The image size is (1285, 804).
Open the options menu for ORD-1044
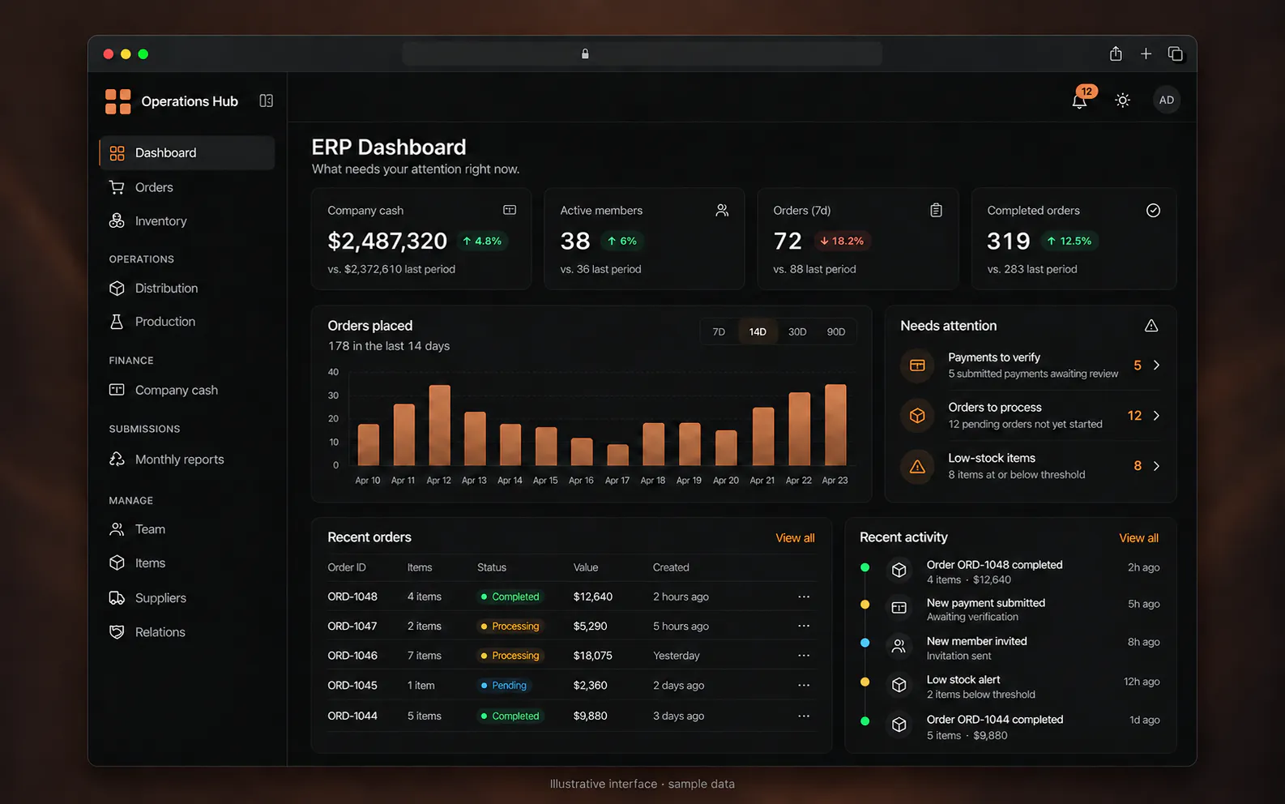(x=804, y=716)
